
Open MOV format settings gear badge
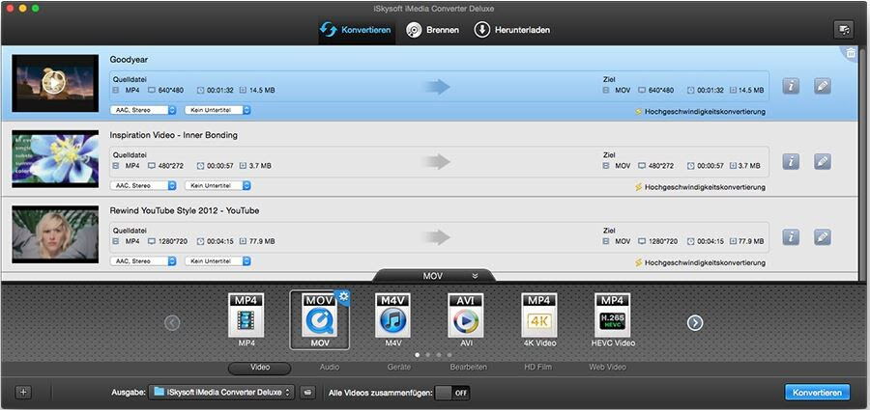coord(343,297)
